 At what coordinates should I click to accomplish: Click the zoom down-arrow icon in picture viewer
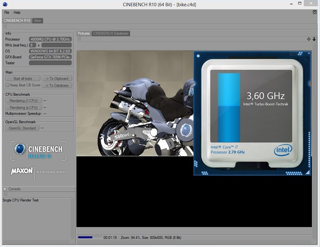pos(314,39)
